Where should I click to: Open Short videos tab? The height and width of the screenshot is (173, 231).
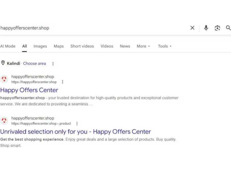(82, 46)
